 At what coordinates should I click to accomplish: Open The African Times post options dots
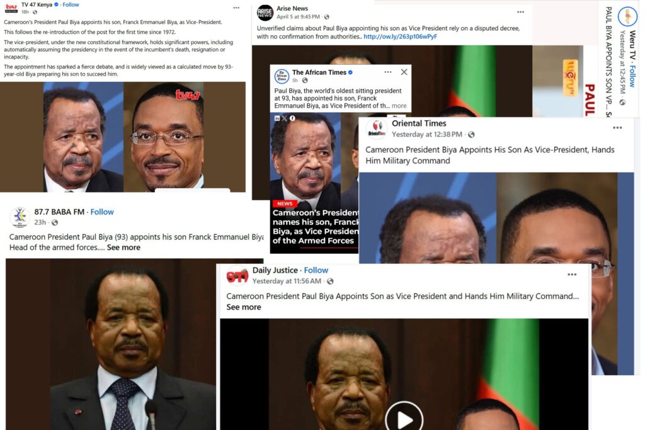pos(387,72)
